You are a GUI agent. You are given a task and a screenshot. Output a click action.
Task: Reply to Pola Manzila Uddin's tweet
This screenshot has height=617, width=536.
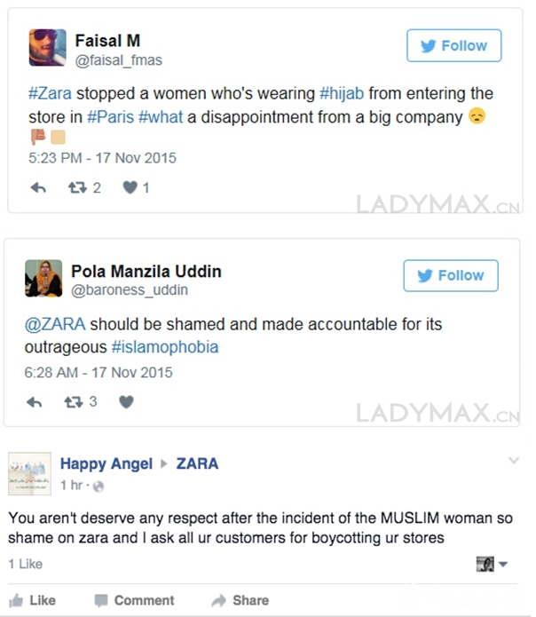pyautogui.click(x=35, y=402)
